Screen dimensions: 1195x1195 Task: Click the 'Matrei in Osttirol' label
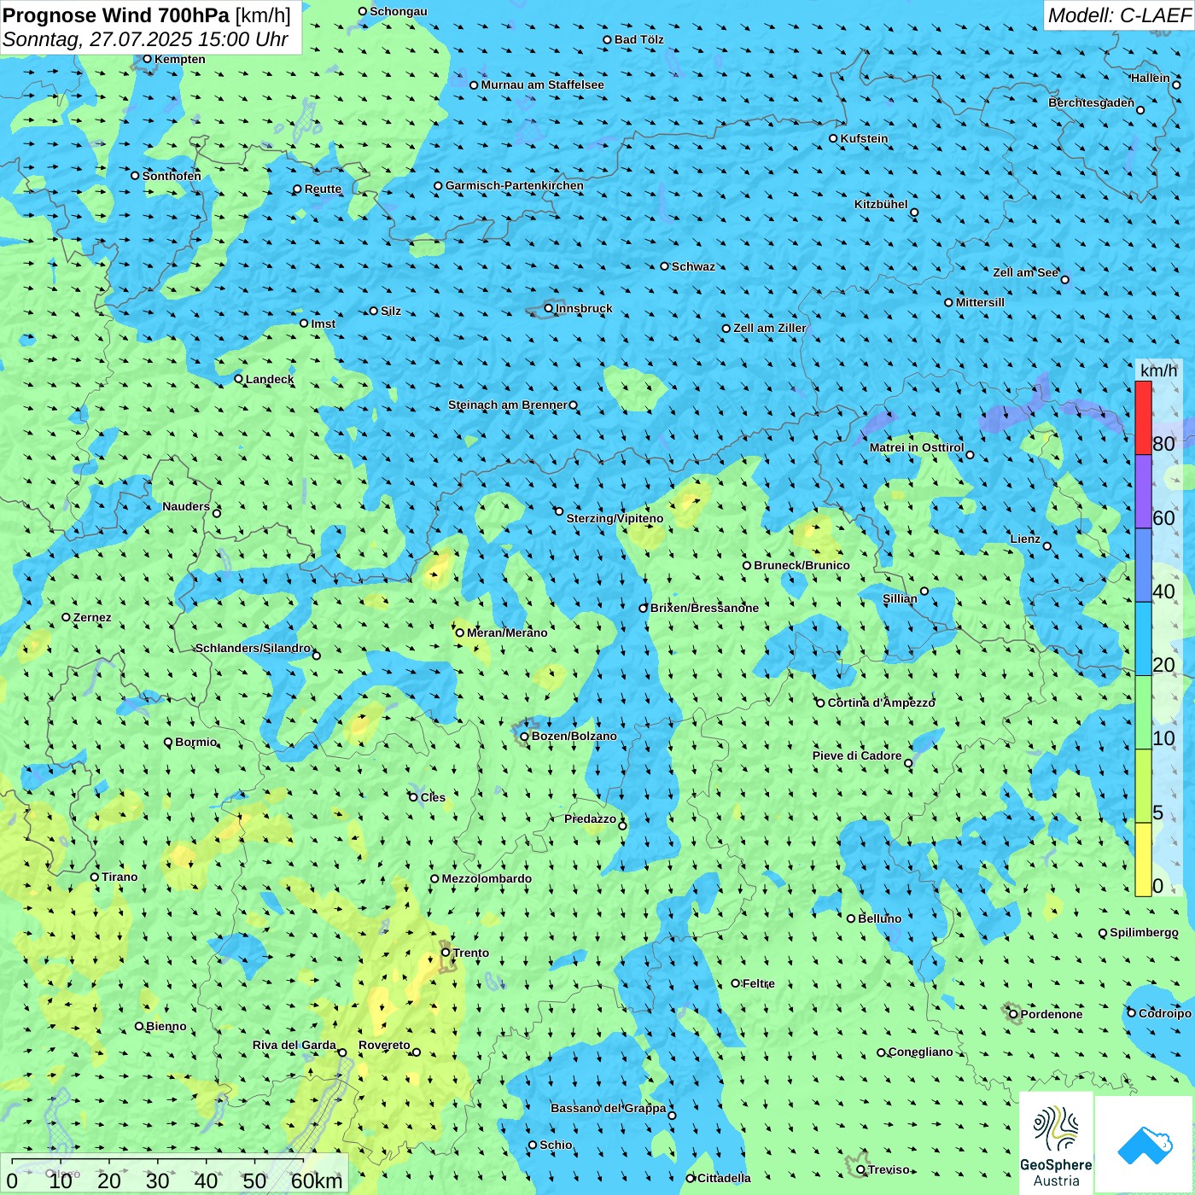917,447
